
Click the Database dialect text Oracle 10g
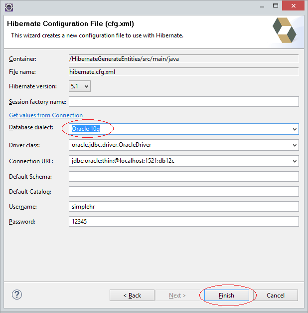pos(86,129)
